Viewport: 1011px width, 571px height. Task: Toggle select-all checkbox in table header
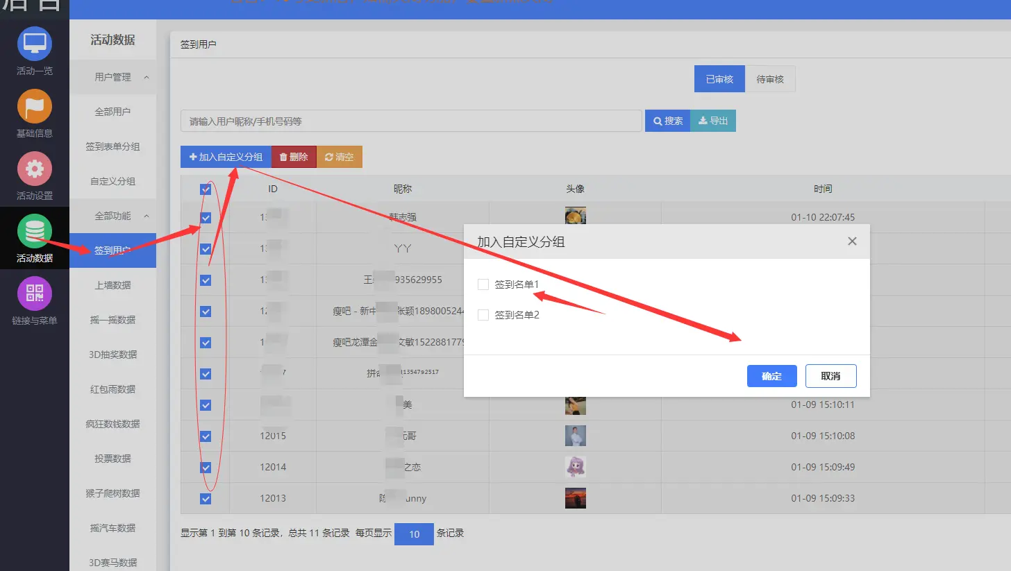(206, 189)
